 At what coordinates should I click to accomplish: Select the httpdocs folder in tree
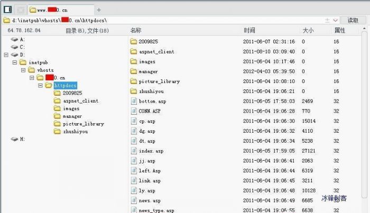[x=65, y=86]
